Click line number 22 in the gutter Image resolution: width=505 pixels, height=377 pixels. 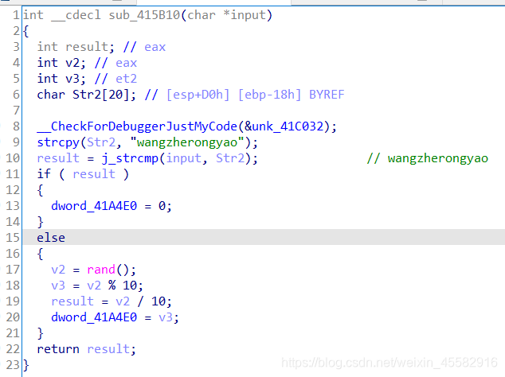13,349
